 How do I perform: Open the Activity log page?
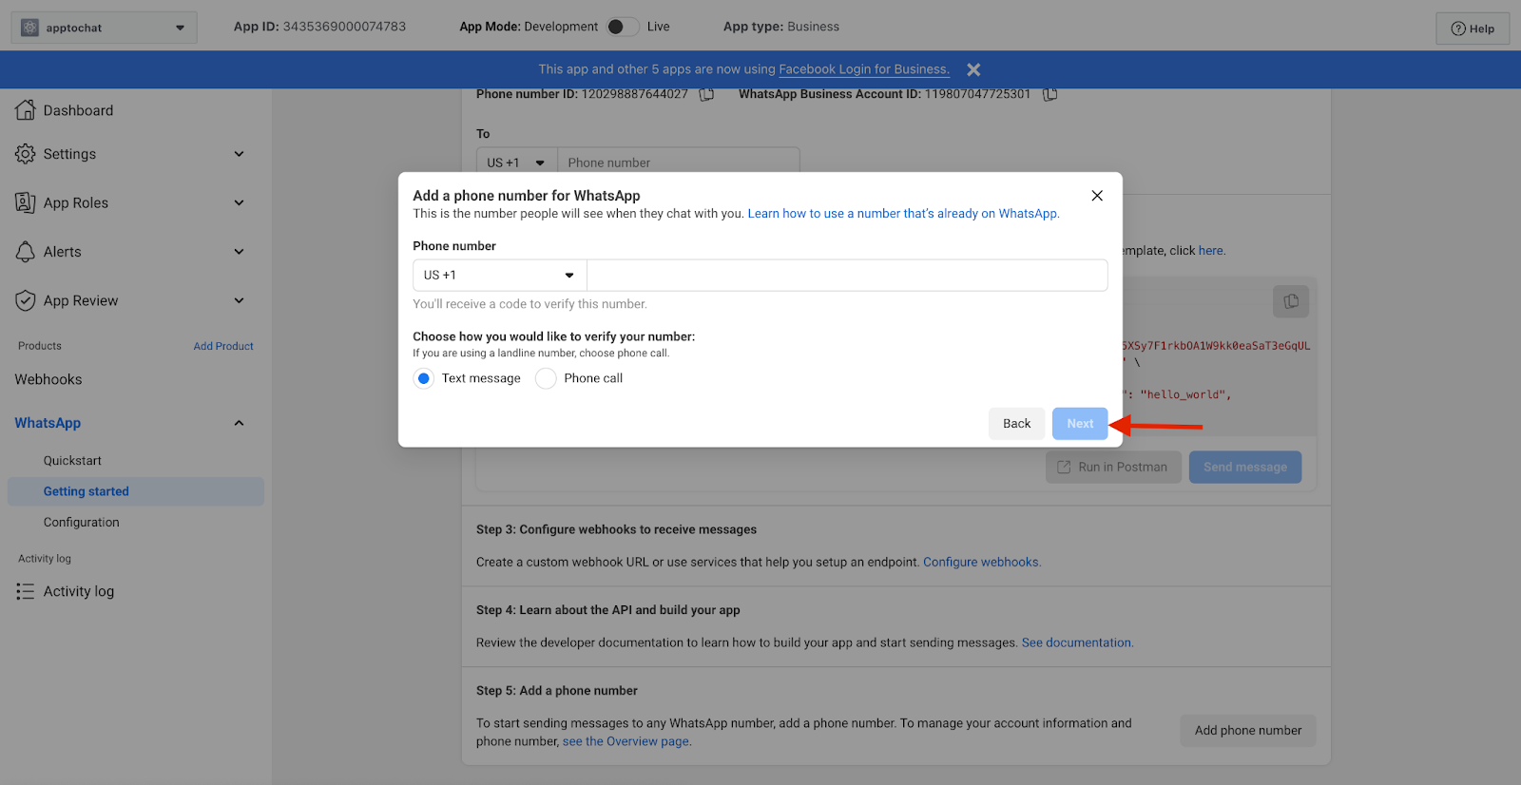tap(79, 591)
